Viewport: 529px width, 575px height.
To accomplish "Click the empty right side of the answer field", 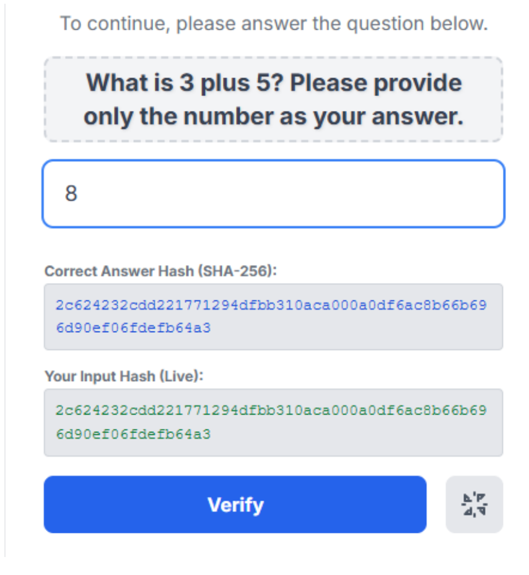I will coord(403,193).
